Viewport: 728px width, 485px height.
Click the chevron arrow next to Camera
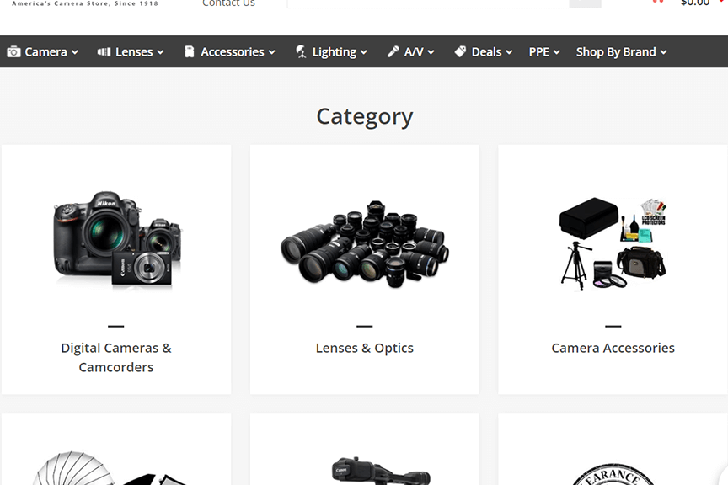tap(75, 52)
